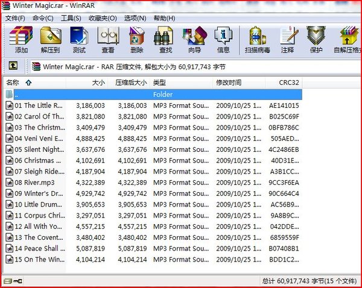
Task: Select file 14 Peace Shall ...
Action: tap(153, 248)
